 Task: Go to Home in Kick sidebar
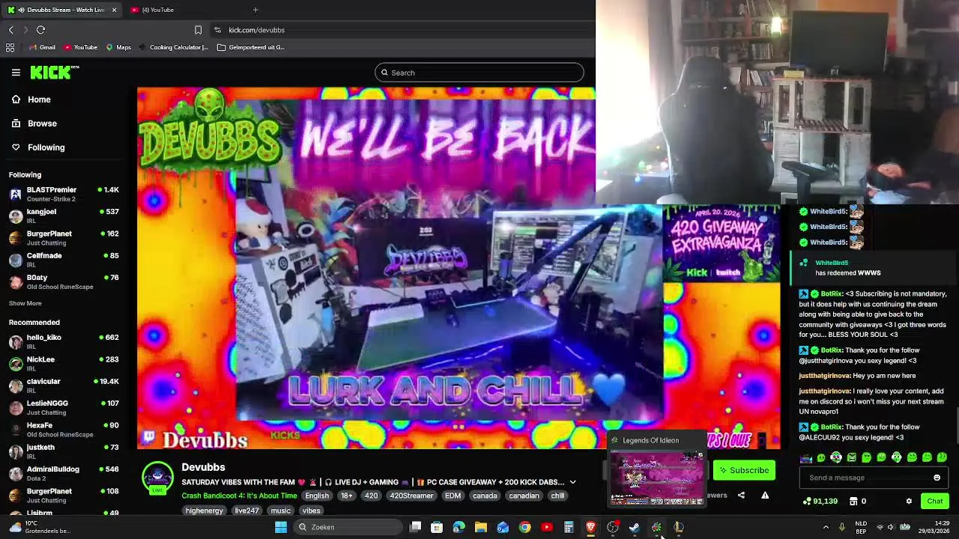coord(31,100)
